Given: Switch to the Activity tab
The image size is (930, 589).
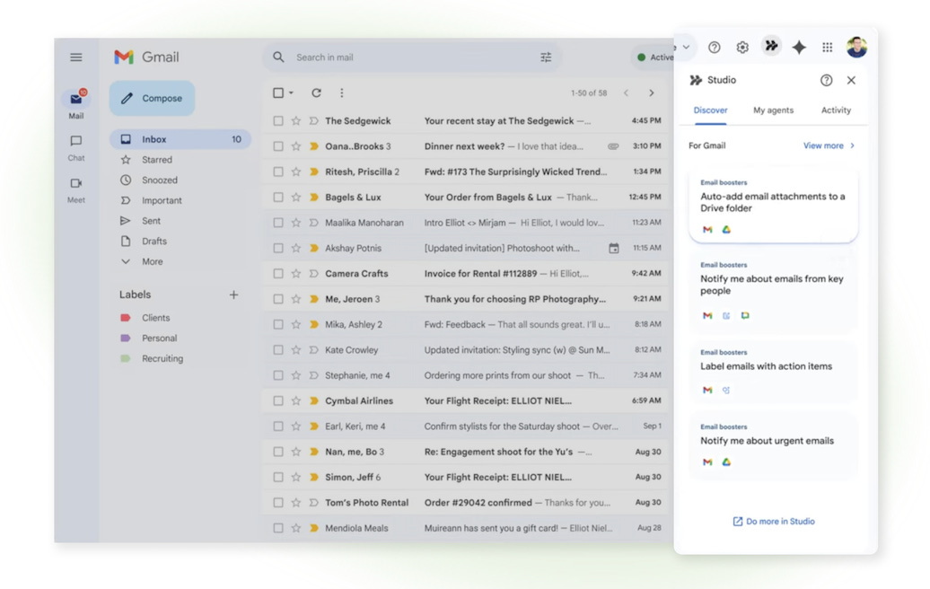Looking at the screenshot, I should coord(836,110).
